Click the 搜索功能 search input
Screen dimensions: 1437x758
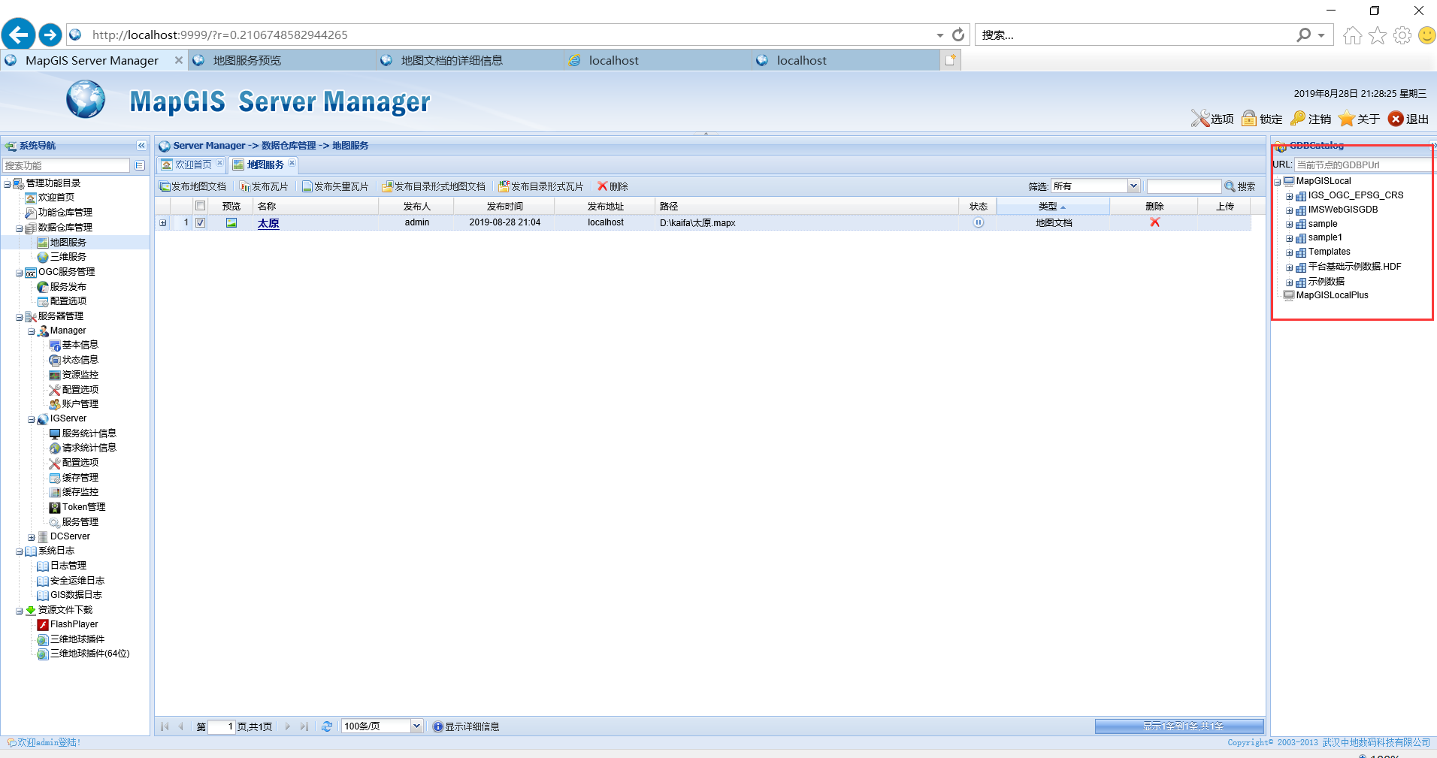(66, 165)
